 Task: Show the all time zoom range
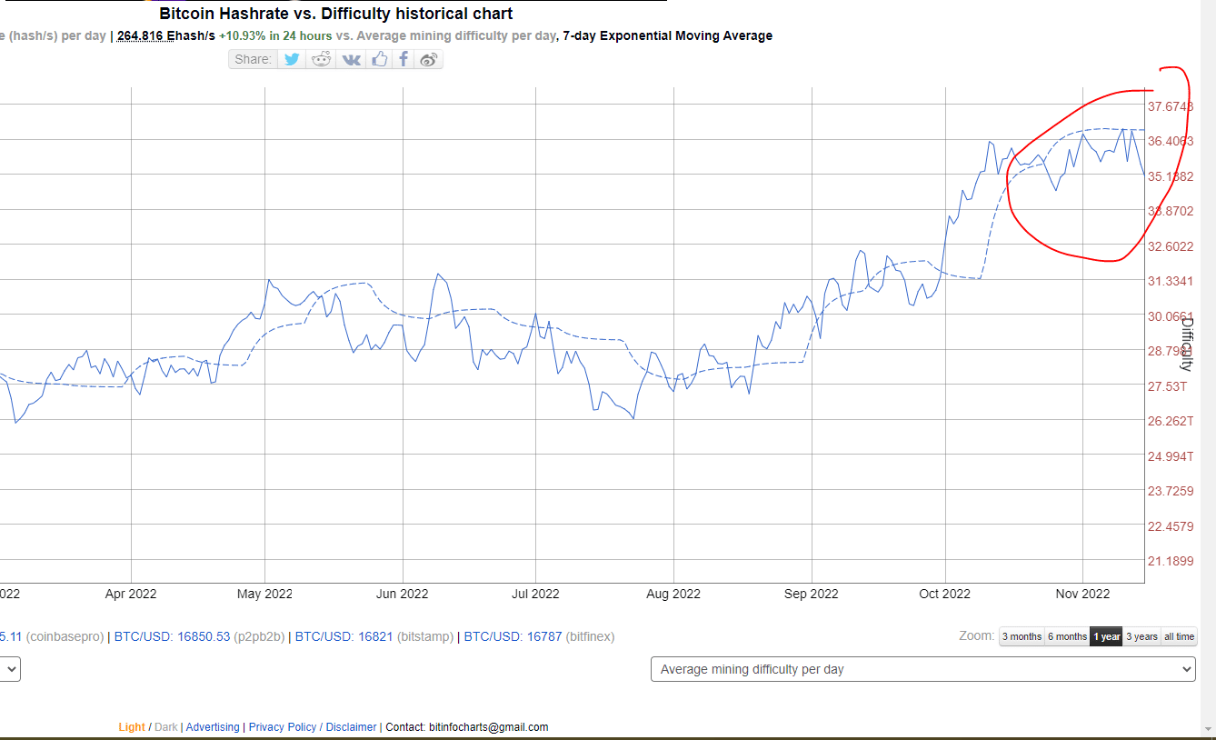[1179, 636]
